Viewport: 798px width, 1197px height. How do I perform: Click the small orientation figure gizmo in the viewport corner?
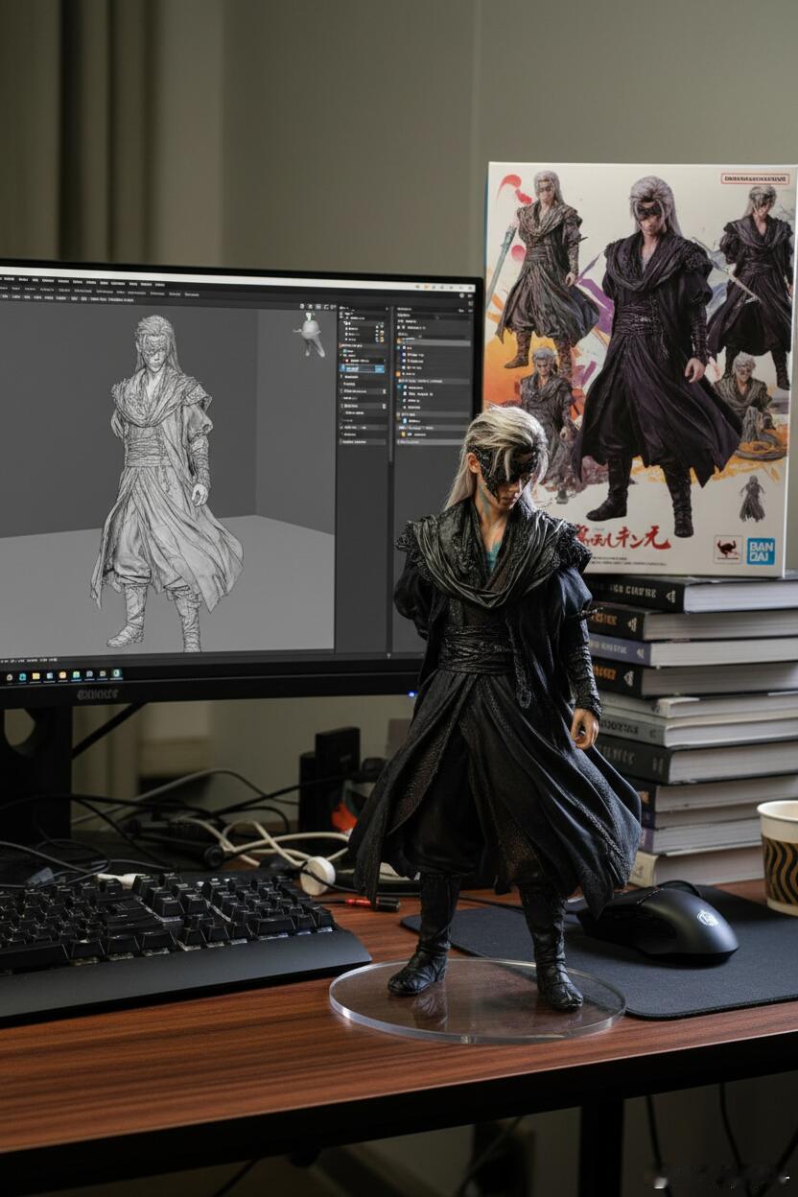(x=310, y=334)
